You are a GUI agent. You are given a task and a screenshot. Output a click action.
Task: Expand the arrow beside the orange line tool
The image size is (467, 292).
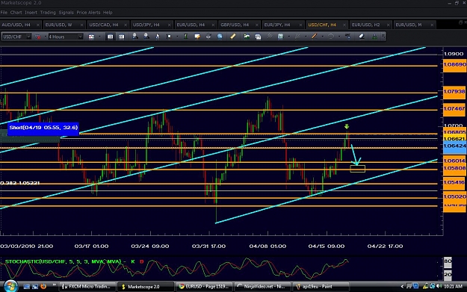tap(322, 37)
